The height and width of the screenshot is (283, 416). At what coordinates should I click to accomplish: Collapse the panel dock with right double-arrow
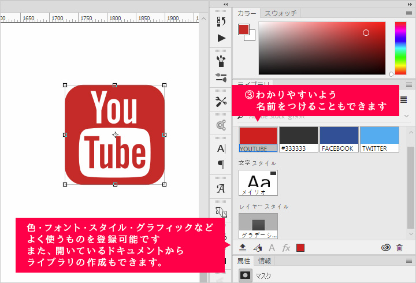click(410, 4)
